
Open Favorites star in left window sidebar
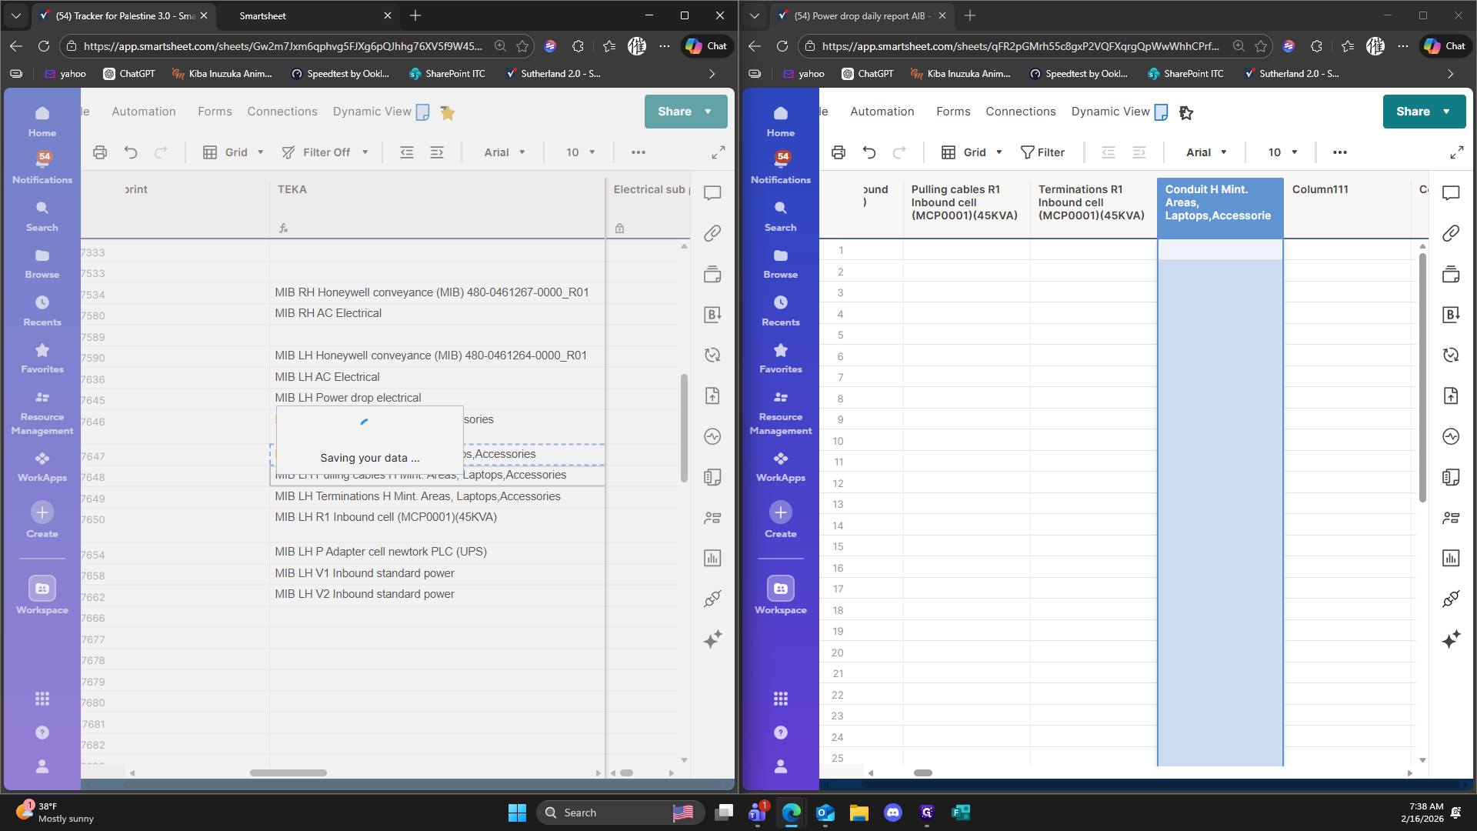42,358
